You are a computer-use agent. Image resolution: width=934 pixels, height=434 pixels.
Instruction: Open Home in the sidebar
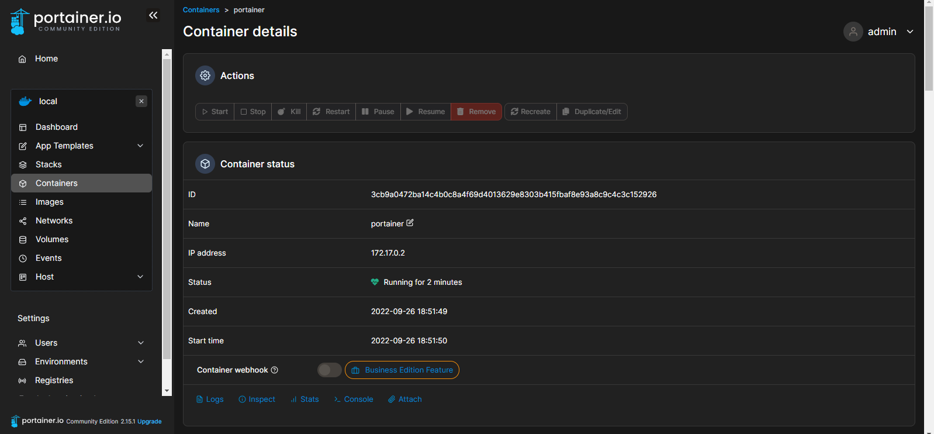(x=46, y=58)
